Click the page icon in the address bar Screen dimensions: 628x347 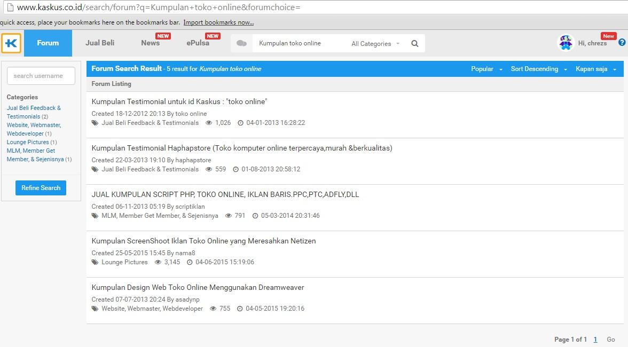(x=11, y=7)
